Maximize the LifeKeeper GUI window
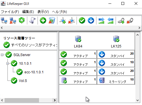The height and width of the screenshot is (105, 142). [x=123, y=3]
